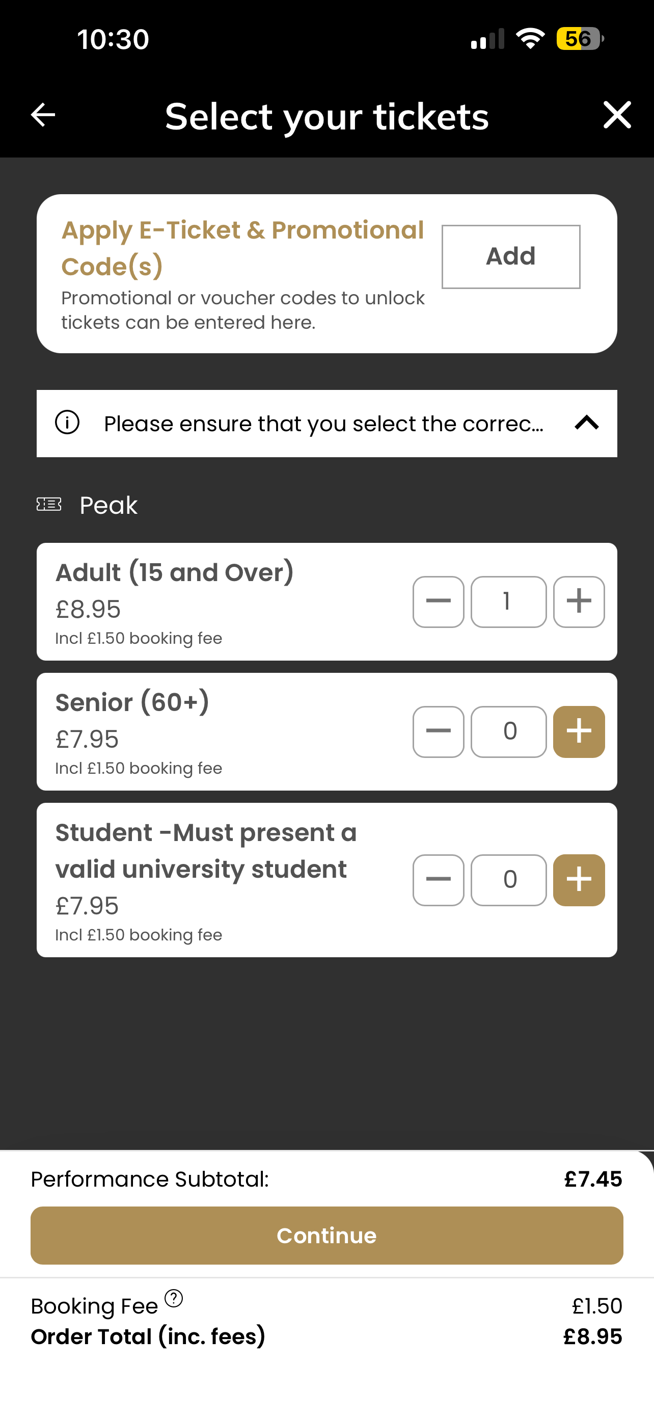
Task: Select the Adult quantity field
Action: [508, 602]
